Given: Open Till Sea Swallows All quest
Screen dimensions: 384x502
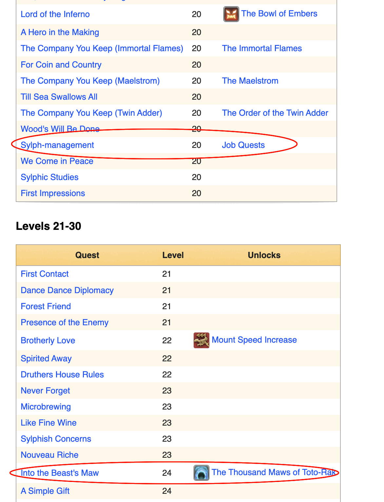Looking at the screenshot, I should point(59,97).
